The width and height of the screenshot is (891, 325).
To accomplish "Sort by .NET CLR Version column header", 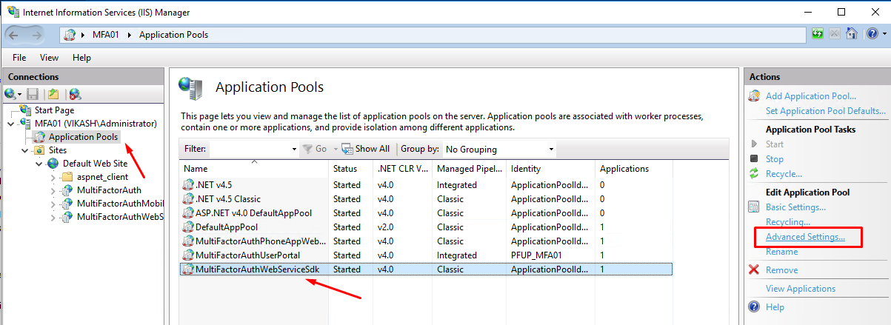I will [403, 169].
